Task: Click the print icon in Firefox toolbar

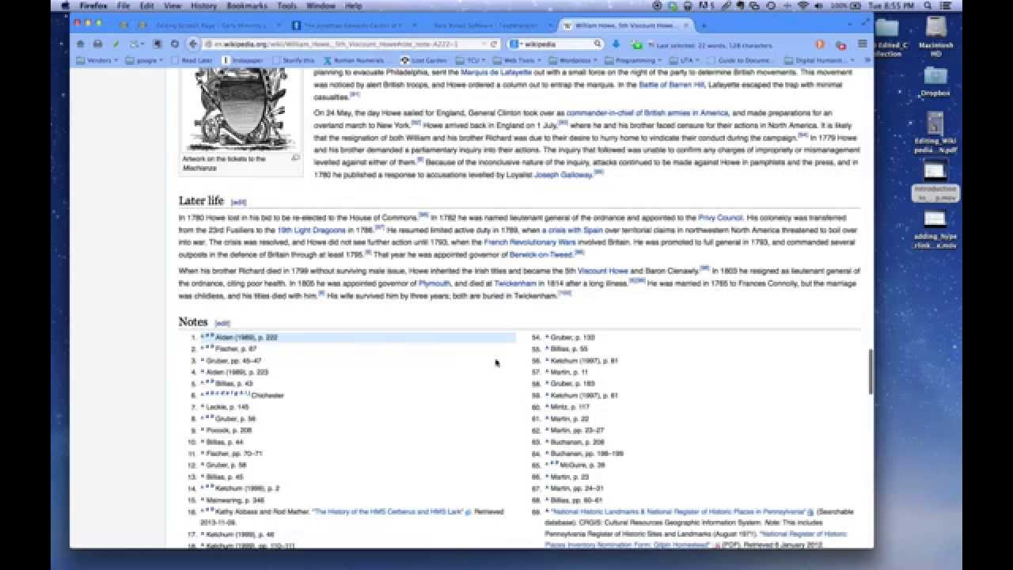Action: (98, 44)
